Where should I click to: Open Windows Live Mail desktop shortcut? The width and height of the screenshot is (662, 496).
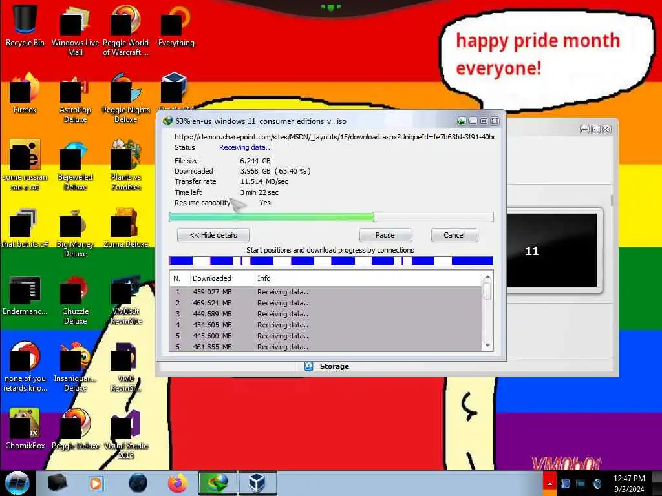(x=75, y=30)
